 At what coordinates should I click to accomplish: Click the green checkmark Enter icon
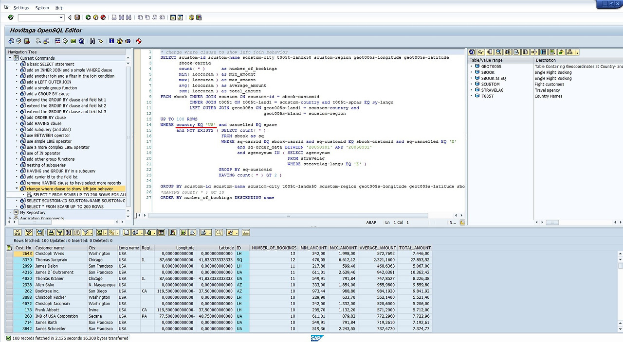pyautogui.click(x=11, y=17)
